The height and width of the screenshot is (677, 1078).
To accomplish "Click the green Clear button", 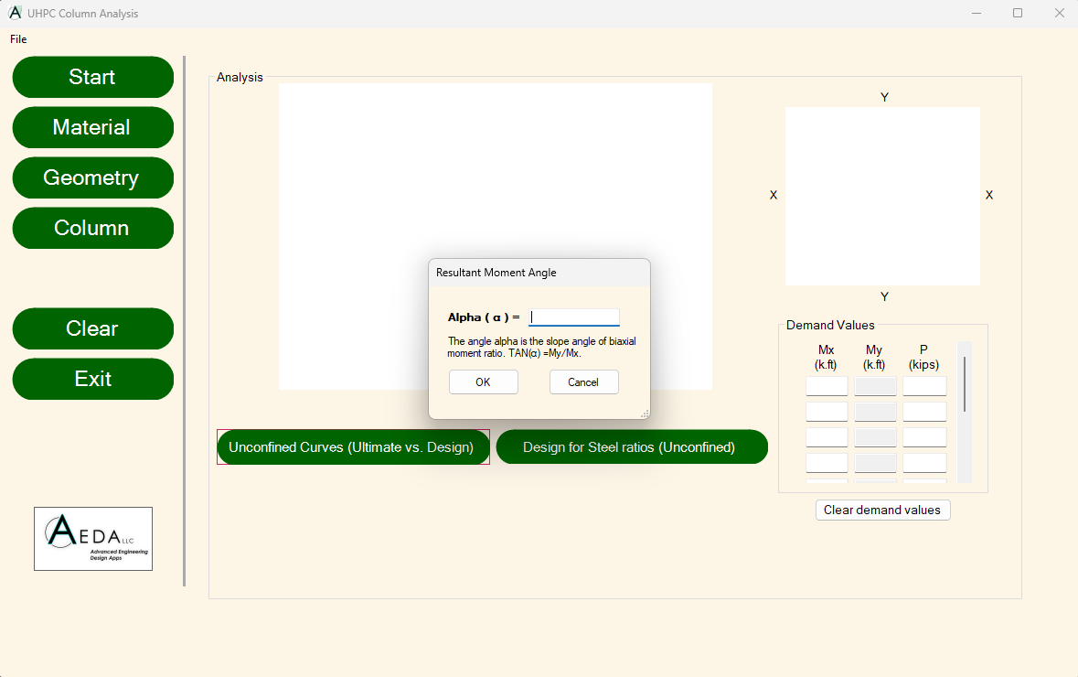I will click(x=93, y=328).
